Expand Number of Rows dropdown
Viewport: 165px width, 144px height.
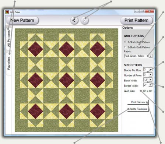pyautogui.click(x=151, y=74)
